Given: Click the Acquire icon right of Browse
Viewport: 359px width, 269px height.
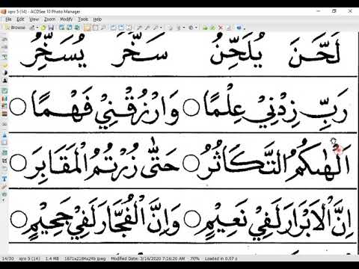Looking at the screenshot, I should (32, 28).
